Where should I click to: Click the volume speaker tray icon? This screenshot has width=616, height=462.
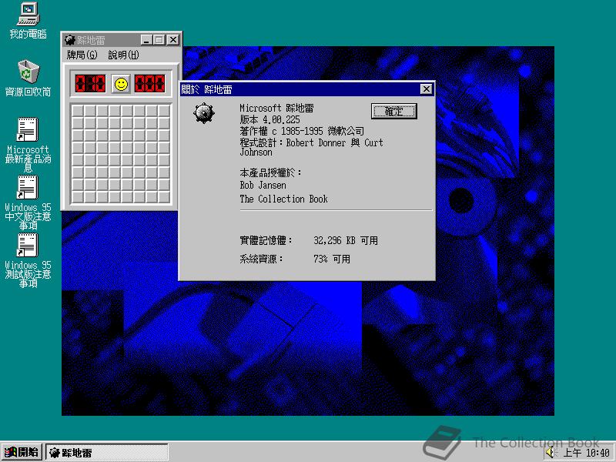(551, 452)
